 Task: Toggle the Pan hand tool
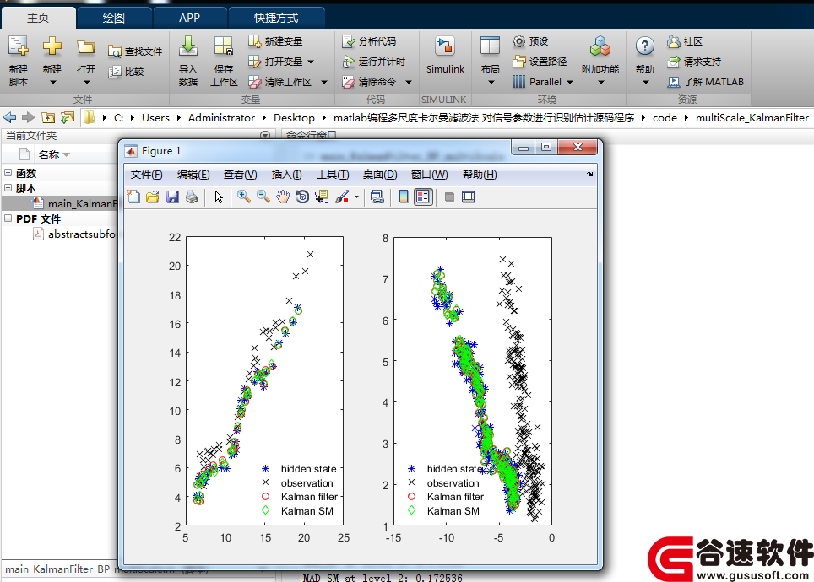click(x=283, y=197)
